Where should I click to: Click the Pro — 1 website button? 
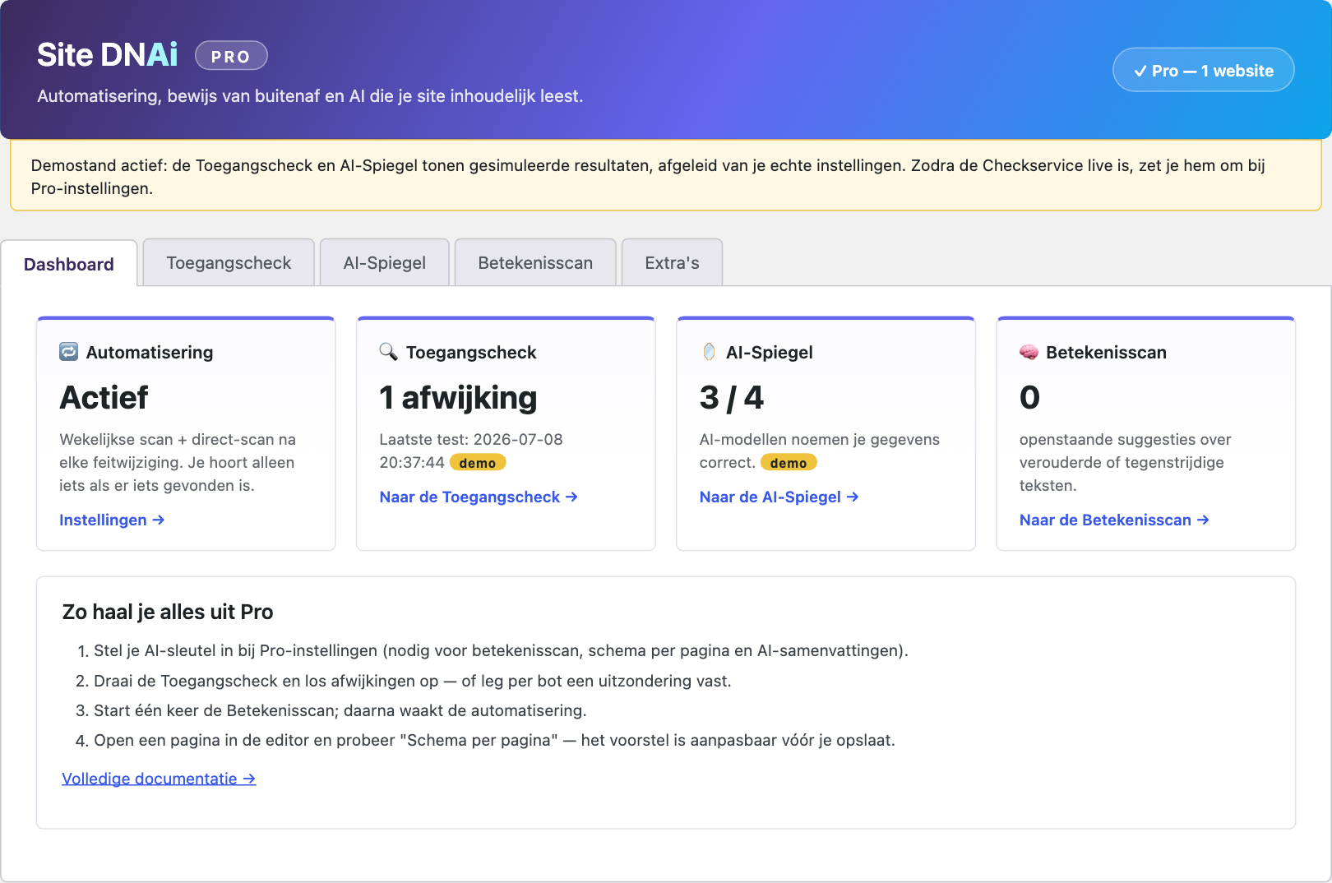(x=1204, y=70)
